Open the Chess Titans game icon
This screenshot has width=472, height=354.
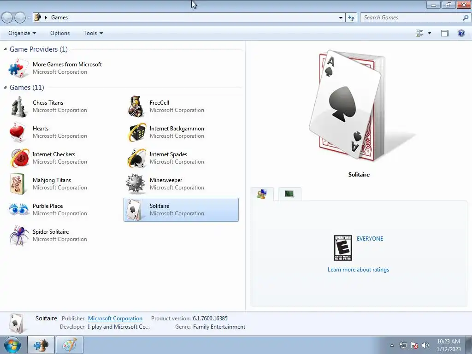point(18,106)
